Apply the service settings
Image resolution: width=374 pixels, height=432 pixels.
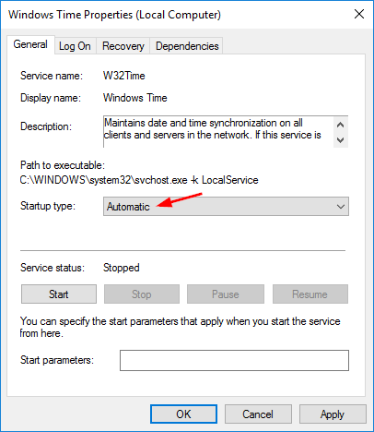333,414
